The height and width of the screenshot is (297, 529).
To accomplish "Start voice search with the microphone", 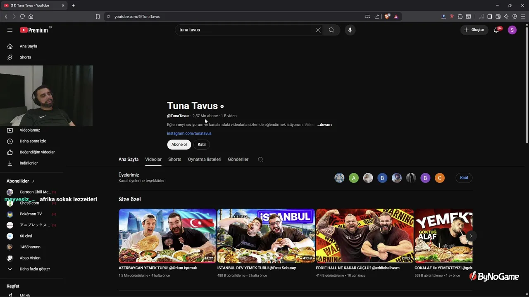I will (350, 30).
